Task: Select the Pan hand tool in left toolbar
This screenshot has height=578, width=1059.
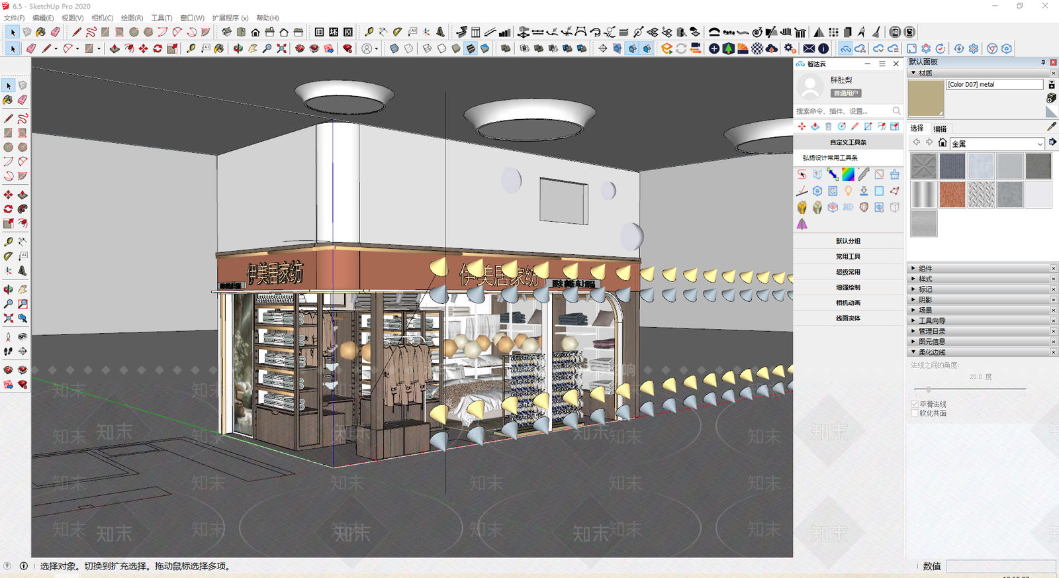Action: pos(23,289)
